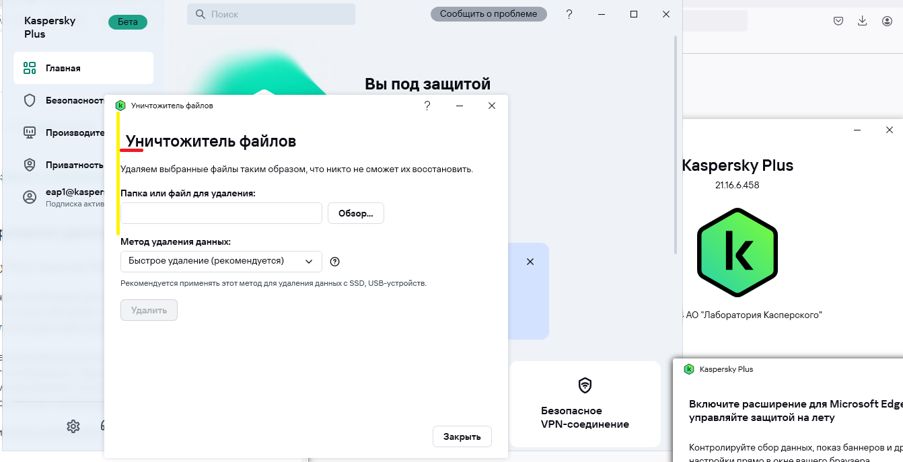Open the Безопасное VPN-соединение card
903x462 pixels.
point(585,404)
